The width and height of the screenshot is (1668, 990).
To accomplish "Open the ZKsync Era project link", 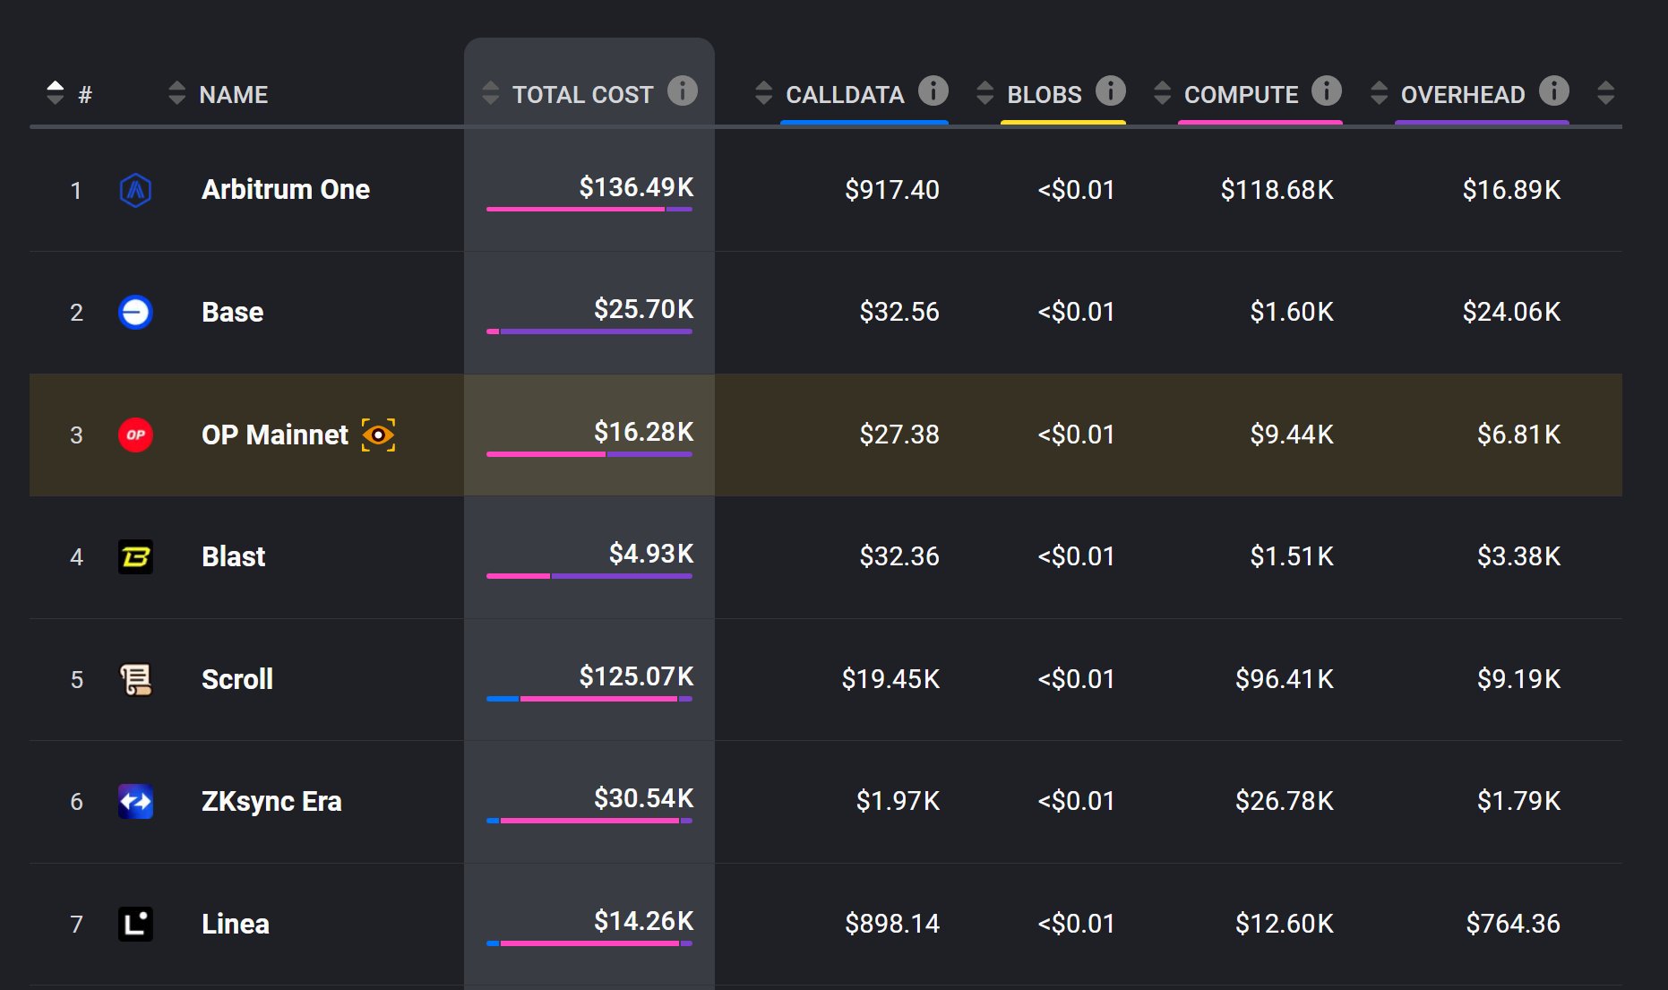I will [x=271, y=801].
